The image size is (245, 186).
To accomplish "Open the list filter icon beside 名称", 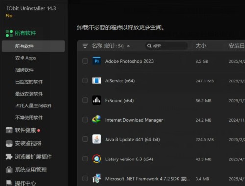I will [x=85, y=46].
